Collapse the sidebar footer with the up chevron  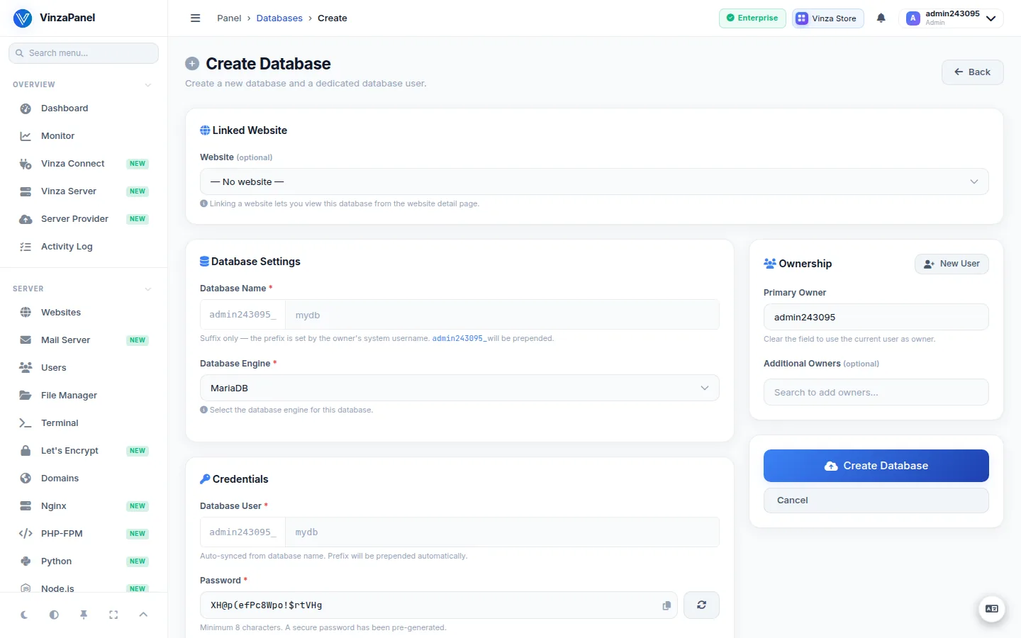143,615
